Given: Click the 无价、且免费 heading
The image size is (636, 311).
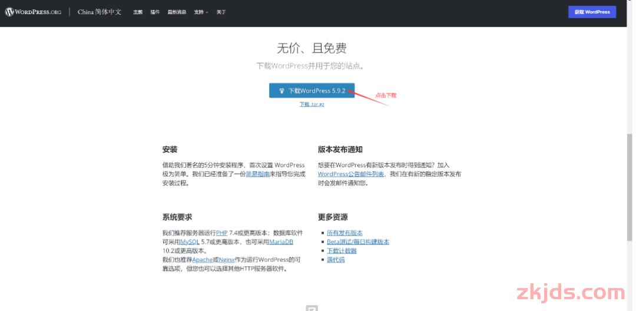Looking at the screenshot, I should tap(312, 48).
